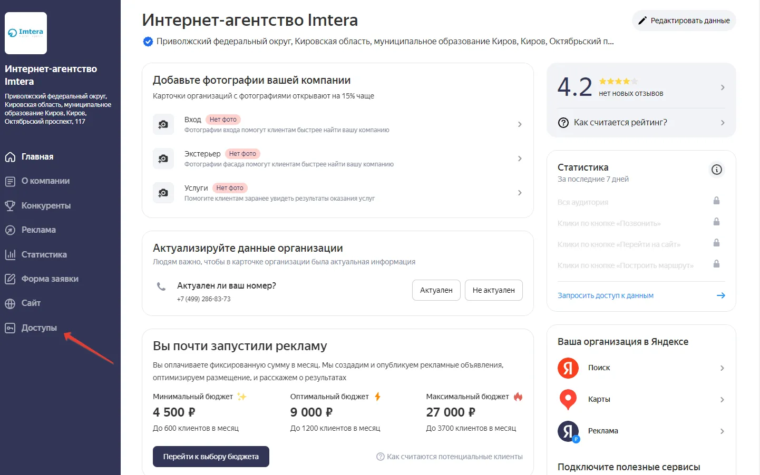Image resolution: width=760 pixels, height=475 pixels.
Task: Click the phone handset icon by the number
Action: (x=161, y=286)
